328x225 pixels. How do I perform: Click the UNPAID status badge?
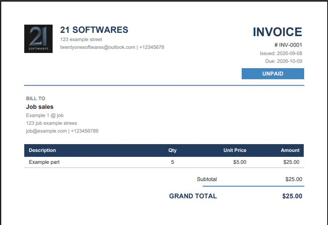click(x=273, y=73)
